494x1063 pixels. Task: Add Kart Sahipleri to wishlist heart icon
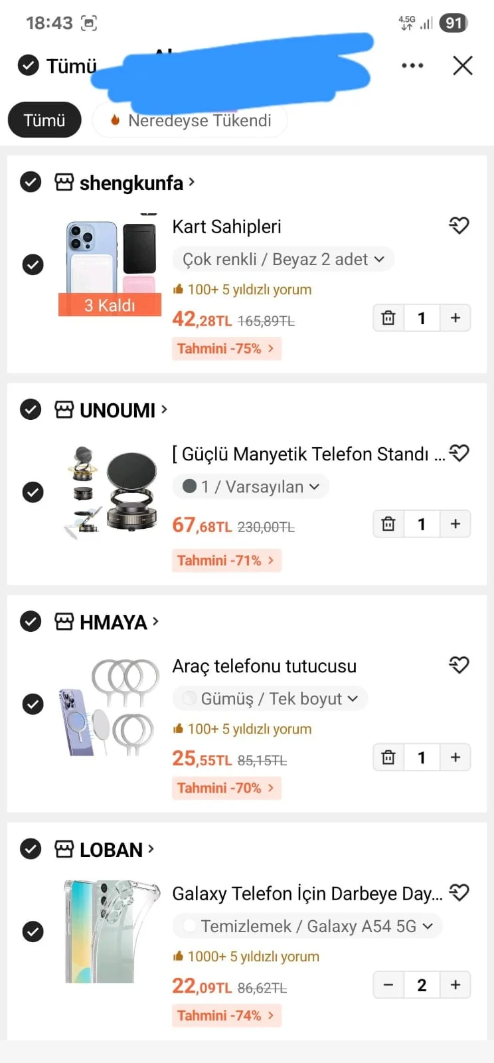pyautogui.click(x=459, y=226)
